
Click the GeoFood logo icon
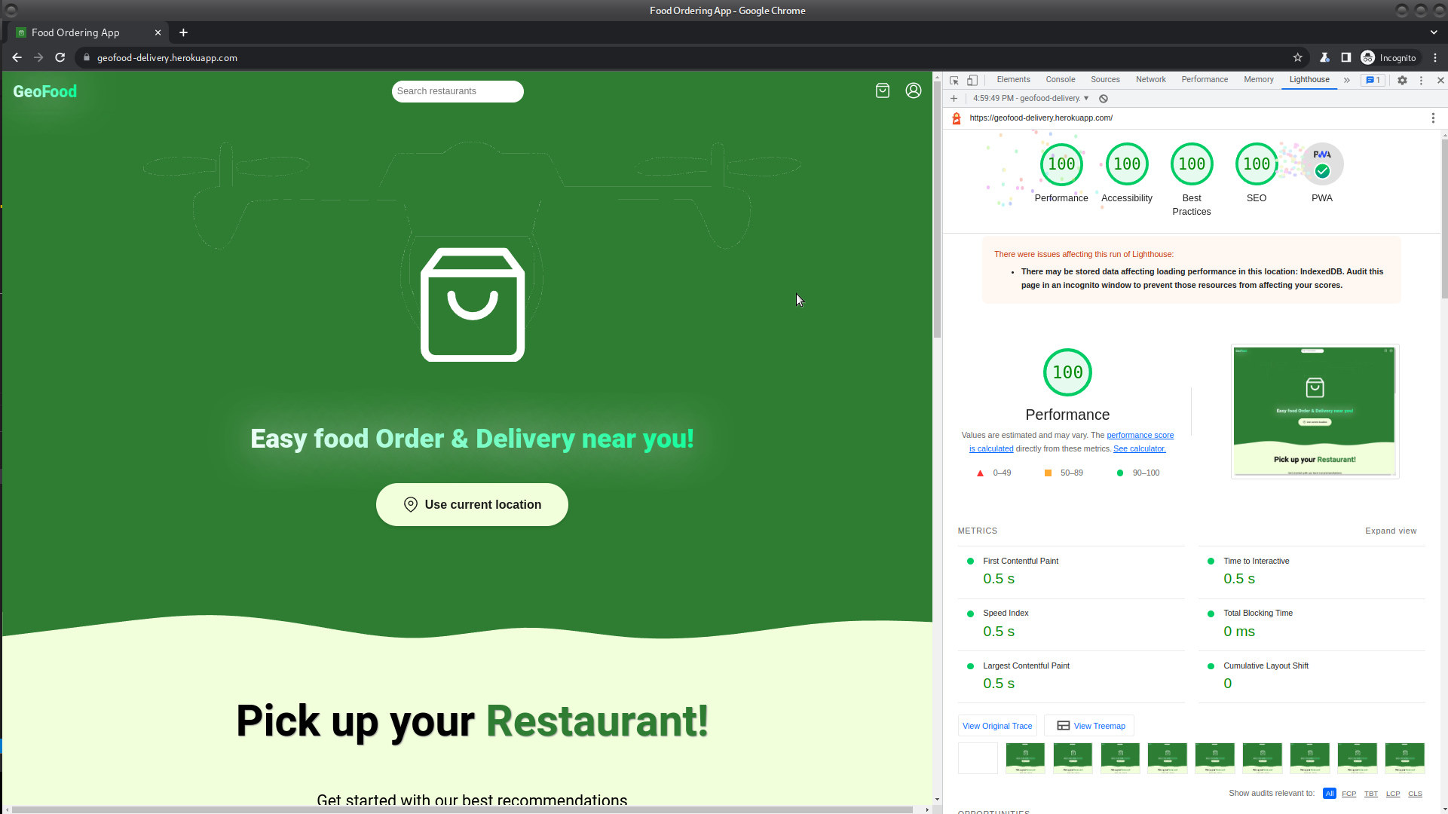point(44,91)
